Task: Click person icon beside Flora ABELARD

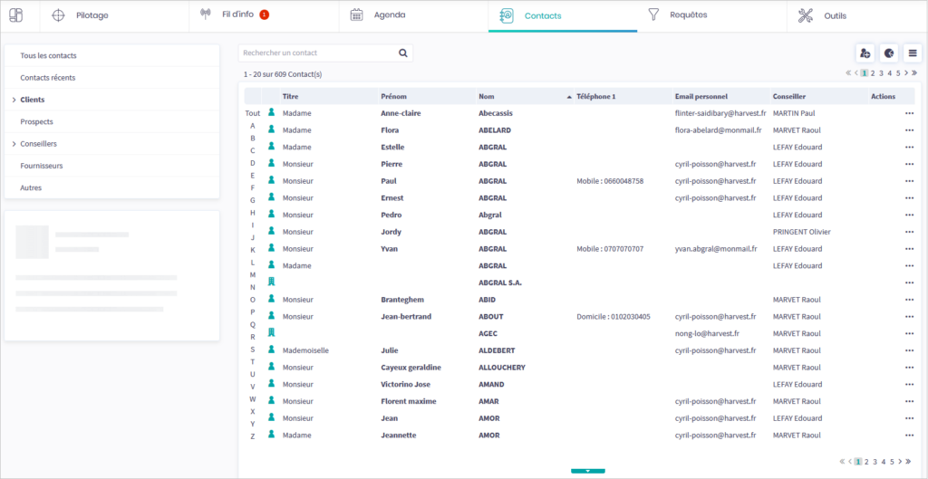Action: pyautogui.click(x=271, y=129)
